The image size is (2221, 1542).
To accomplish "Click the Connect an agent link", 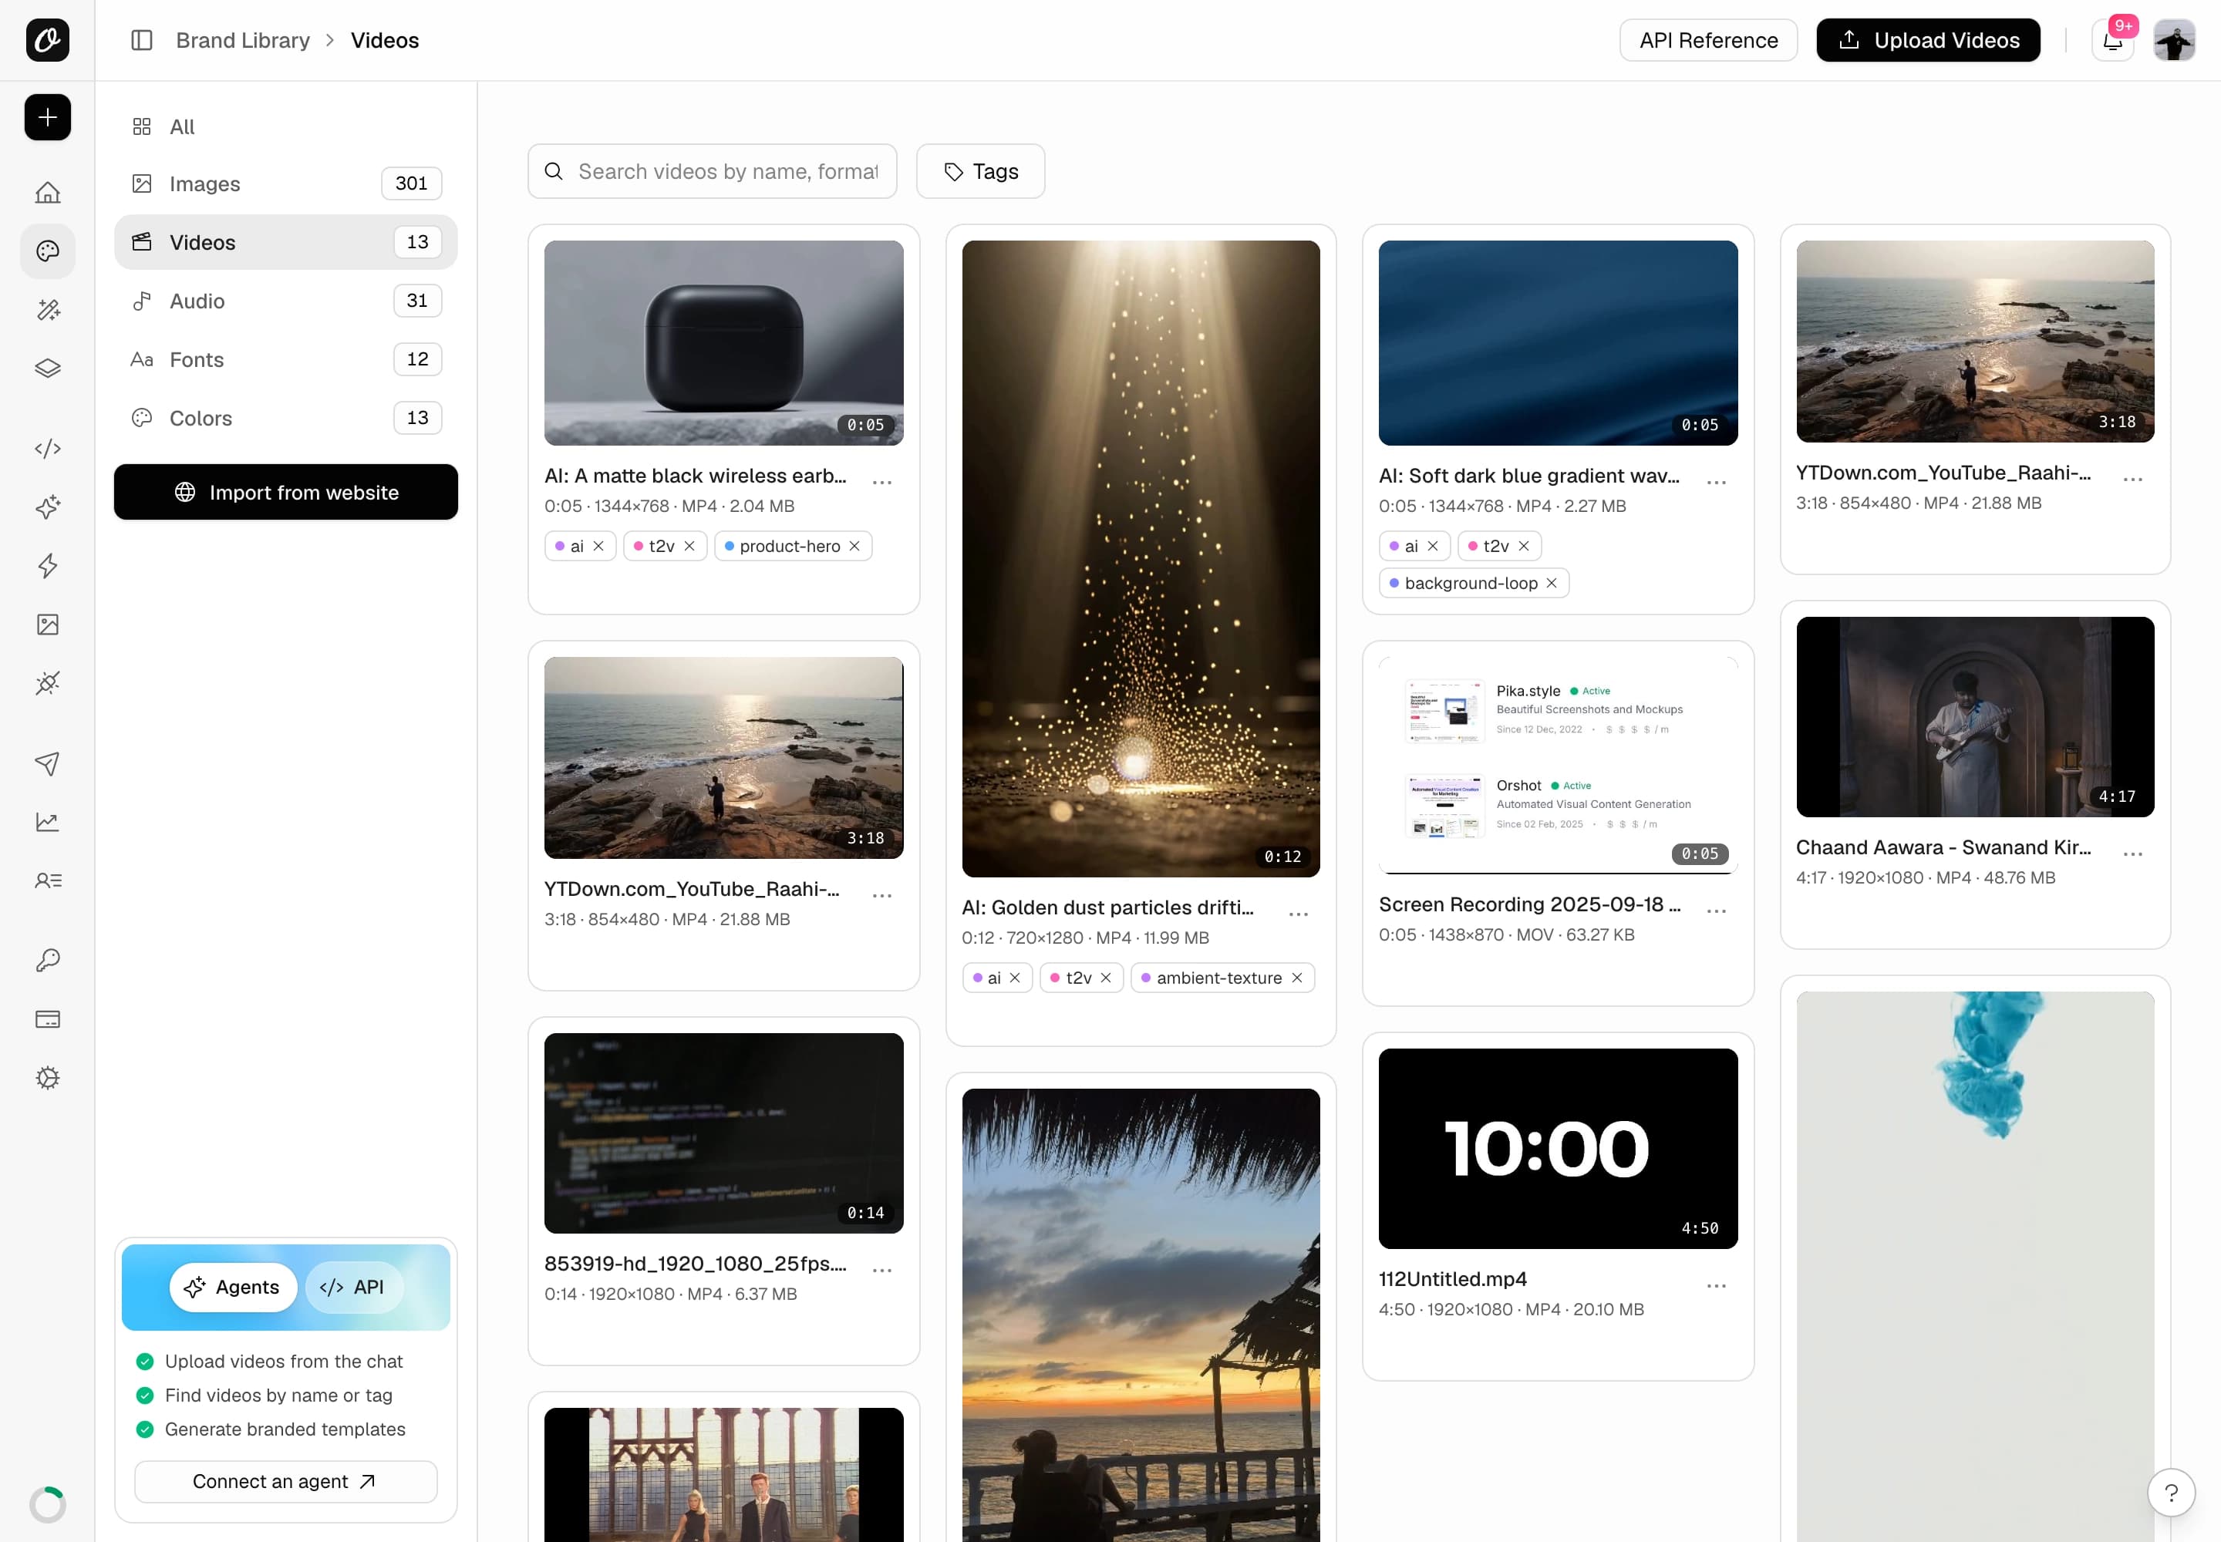I will (x=285, y=1481).
